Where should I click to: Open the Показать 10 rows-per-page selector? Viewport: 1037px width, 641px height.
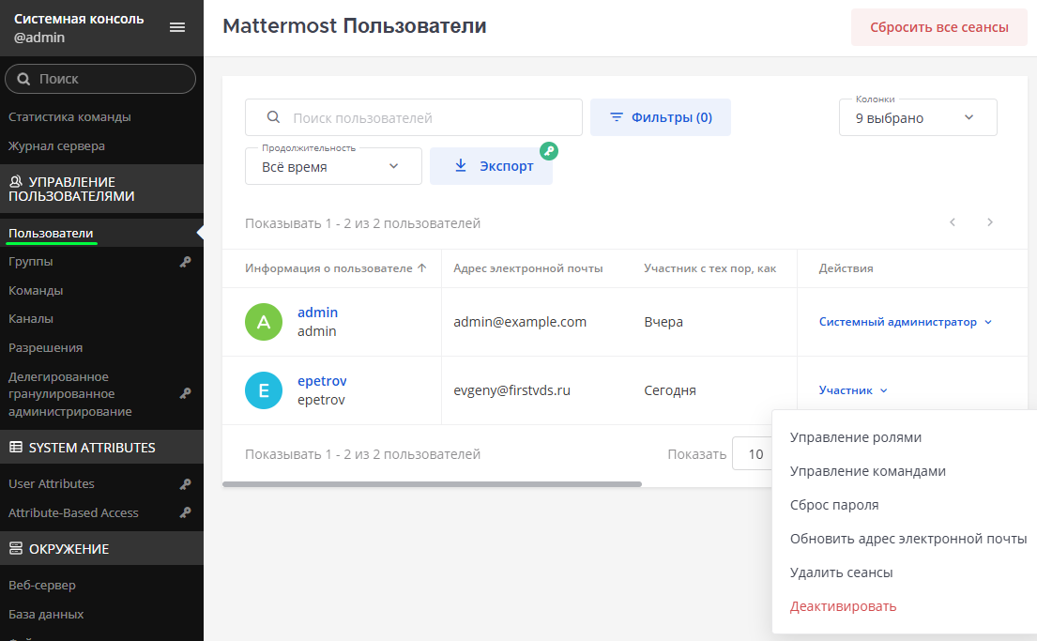[x=753, y=454]
